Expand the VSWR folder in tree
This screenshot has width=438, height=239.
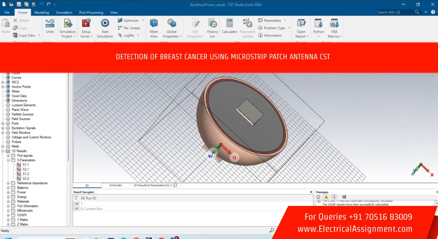tap(8, 215)
